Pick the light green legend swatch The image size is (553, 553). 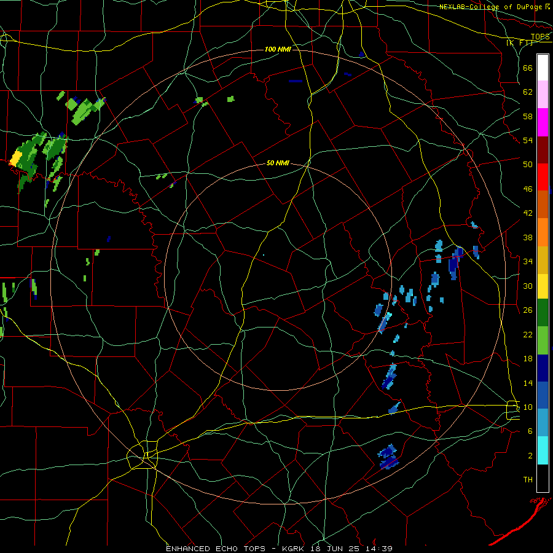tap(543, 340)
